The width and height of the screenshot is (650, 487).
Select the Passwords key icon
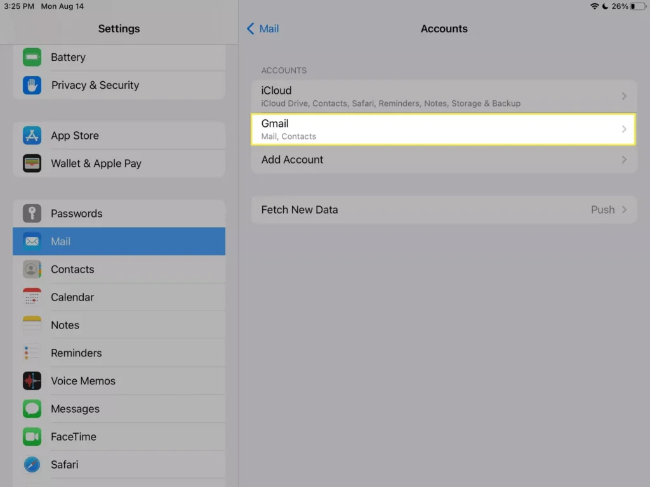pyautogui.click(x=32, y=214)
